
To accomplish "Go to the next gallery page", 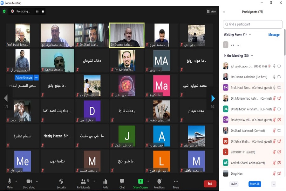I will pyautogui.click(x=213, y=98).
